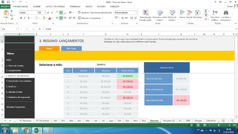Toggle italic formatting button

click(25, 18)
